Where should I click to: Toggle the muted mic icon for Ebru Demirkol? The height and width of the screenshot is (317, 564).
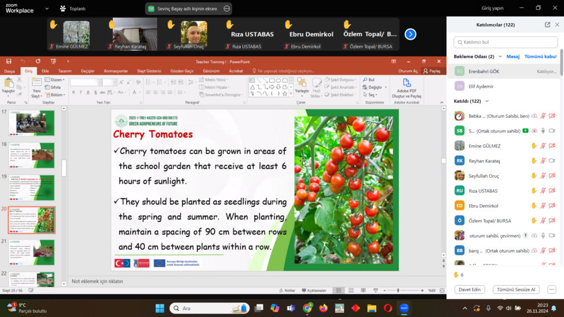pyautogui.click(x=543, y=206)
